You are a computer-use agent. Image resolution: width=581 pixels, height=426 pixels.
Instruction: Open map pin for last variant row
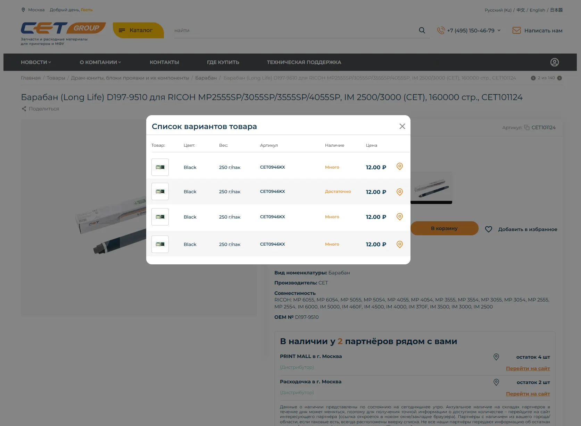400,244
